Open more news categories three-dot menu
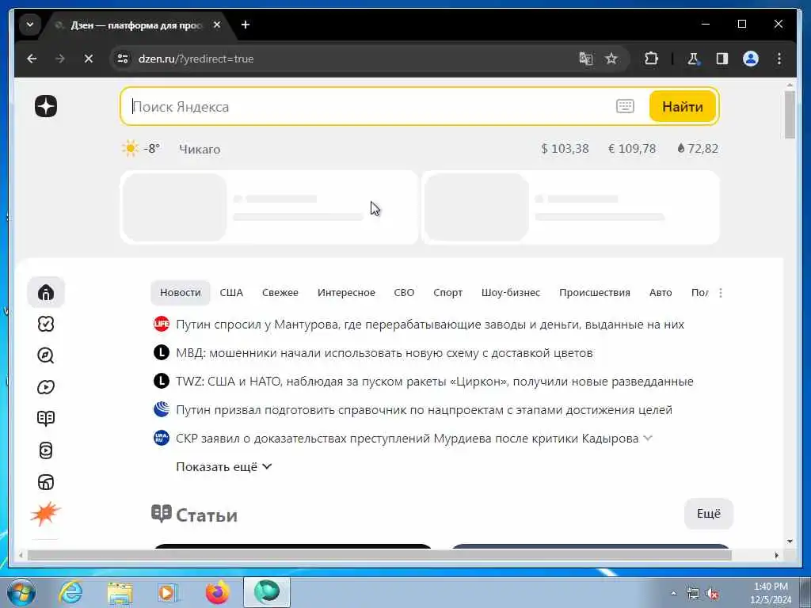 pyautogui.click(x=721, y=293)
